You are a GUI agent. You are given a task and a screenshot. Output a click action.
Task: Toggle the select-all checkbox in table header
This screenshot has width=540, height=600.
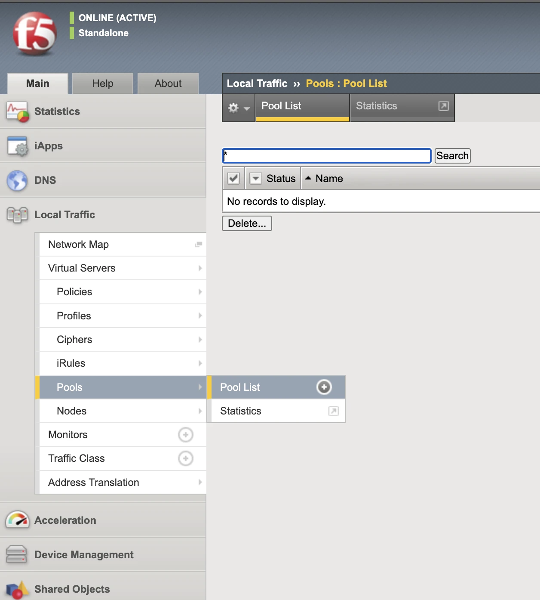233,178
